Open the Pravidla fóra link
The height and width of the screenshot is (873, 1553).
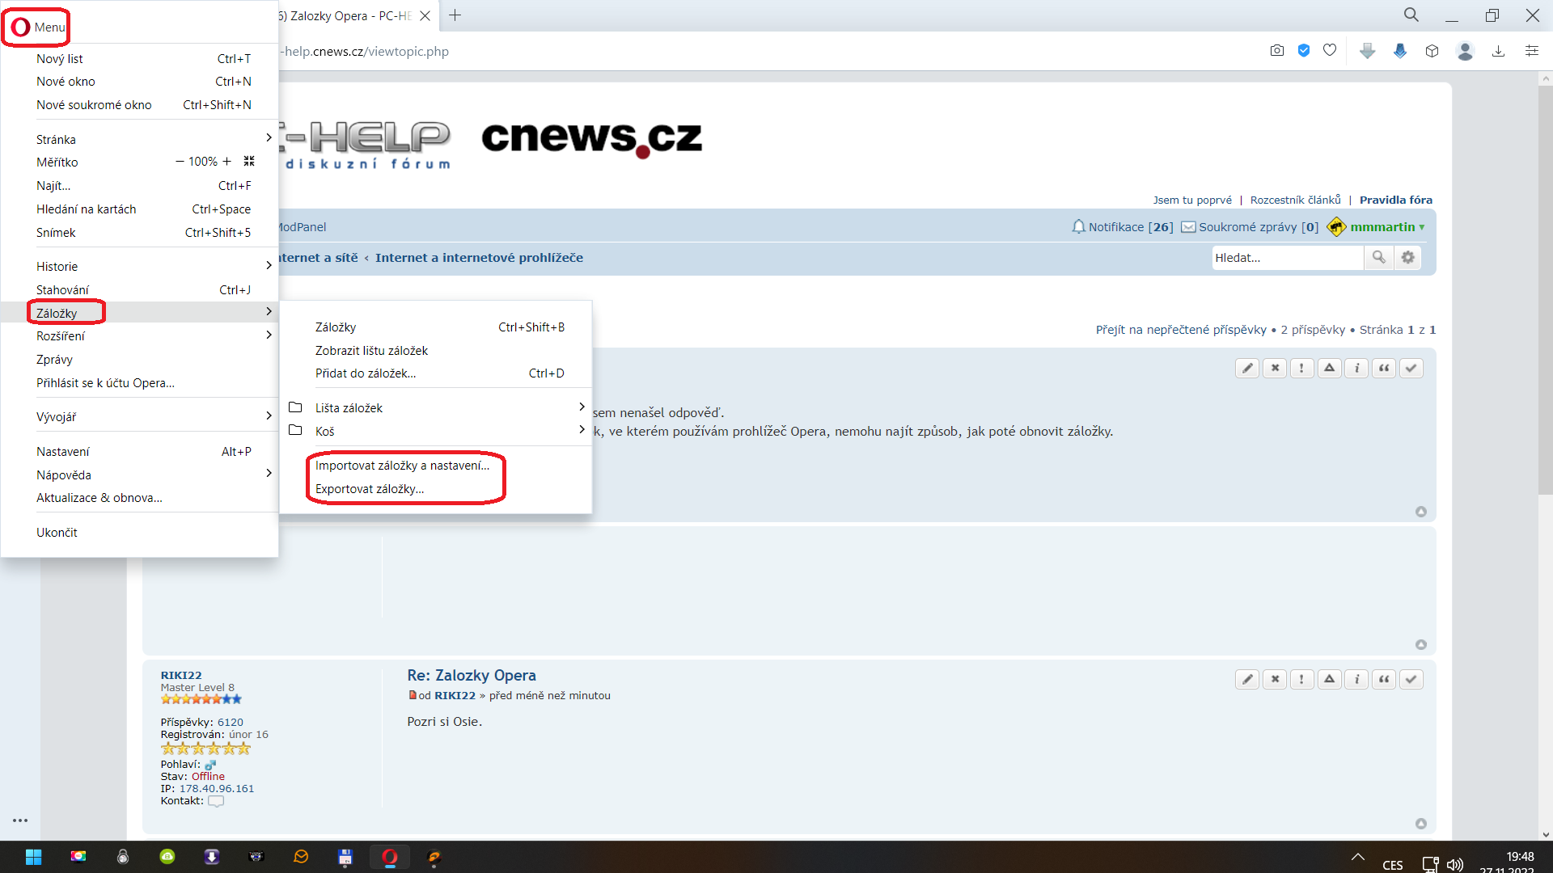tap(1395, 200)
